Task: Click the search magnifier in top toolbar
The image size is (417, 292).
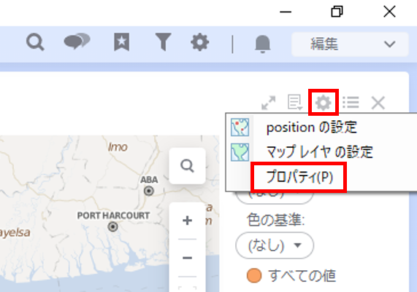Action: 35,42
